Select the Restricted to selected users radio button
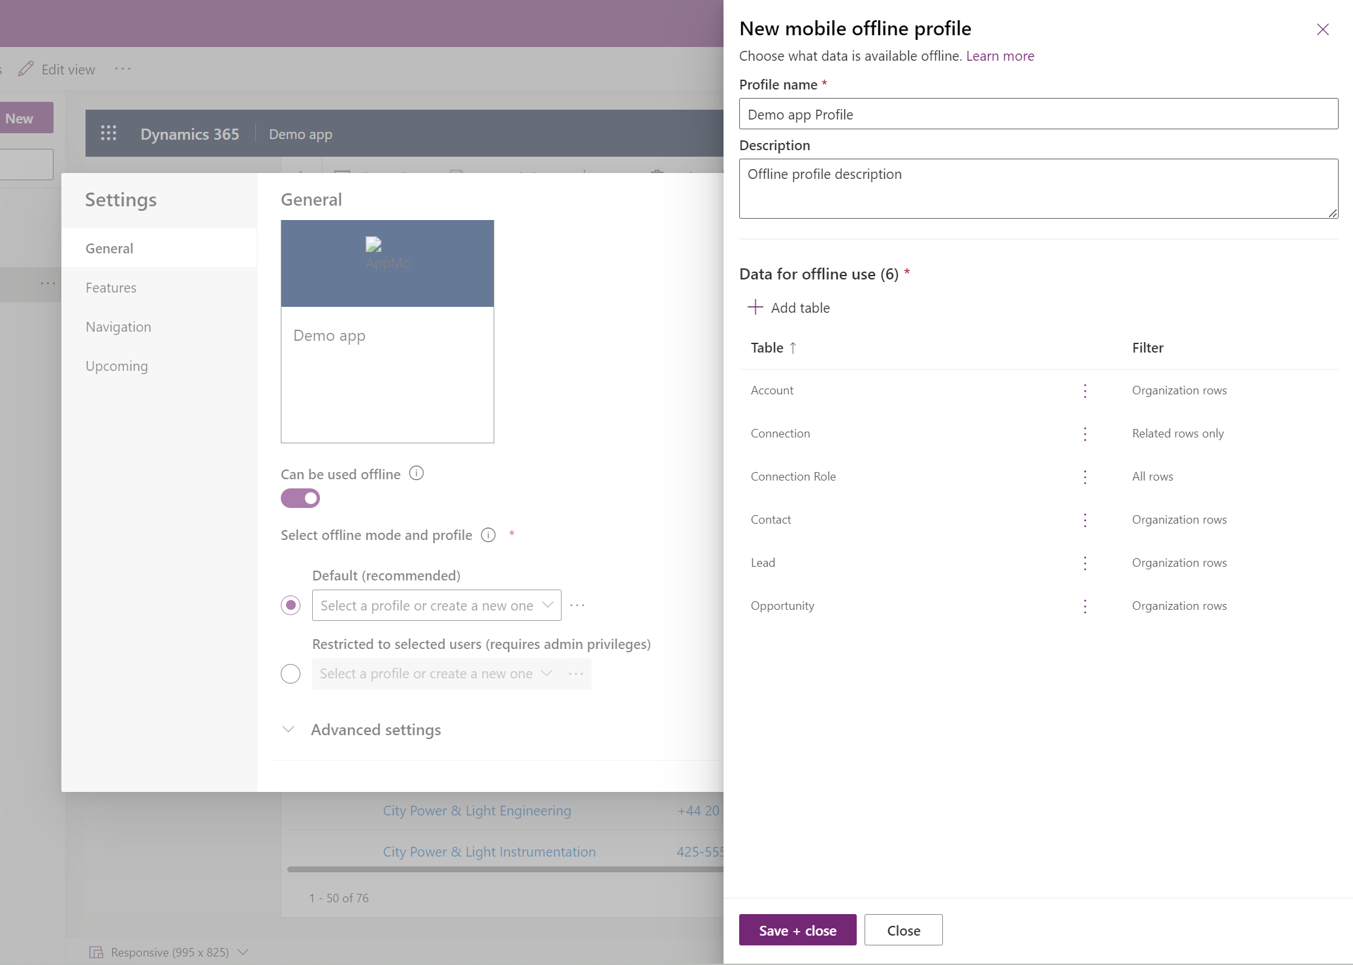 pyautogui.click(x=290, y=672)
